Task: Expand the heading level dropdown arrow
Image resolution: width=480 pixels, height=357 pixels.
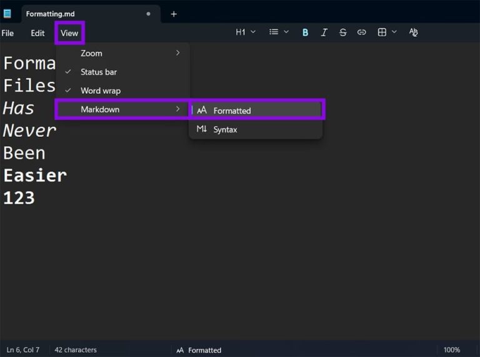Action: click(253, 32)
